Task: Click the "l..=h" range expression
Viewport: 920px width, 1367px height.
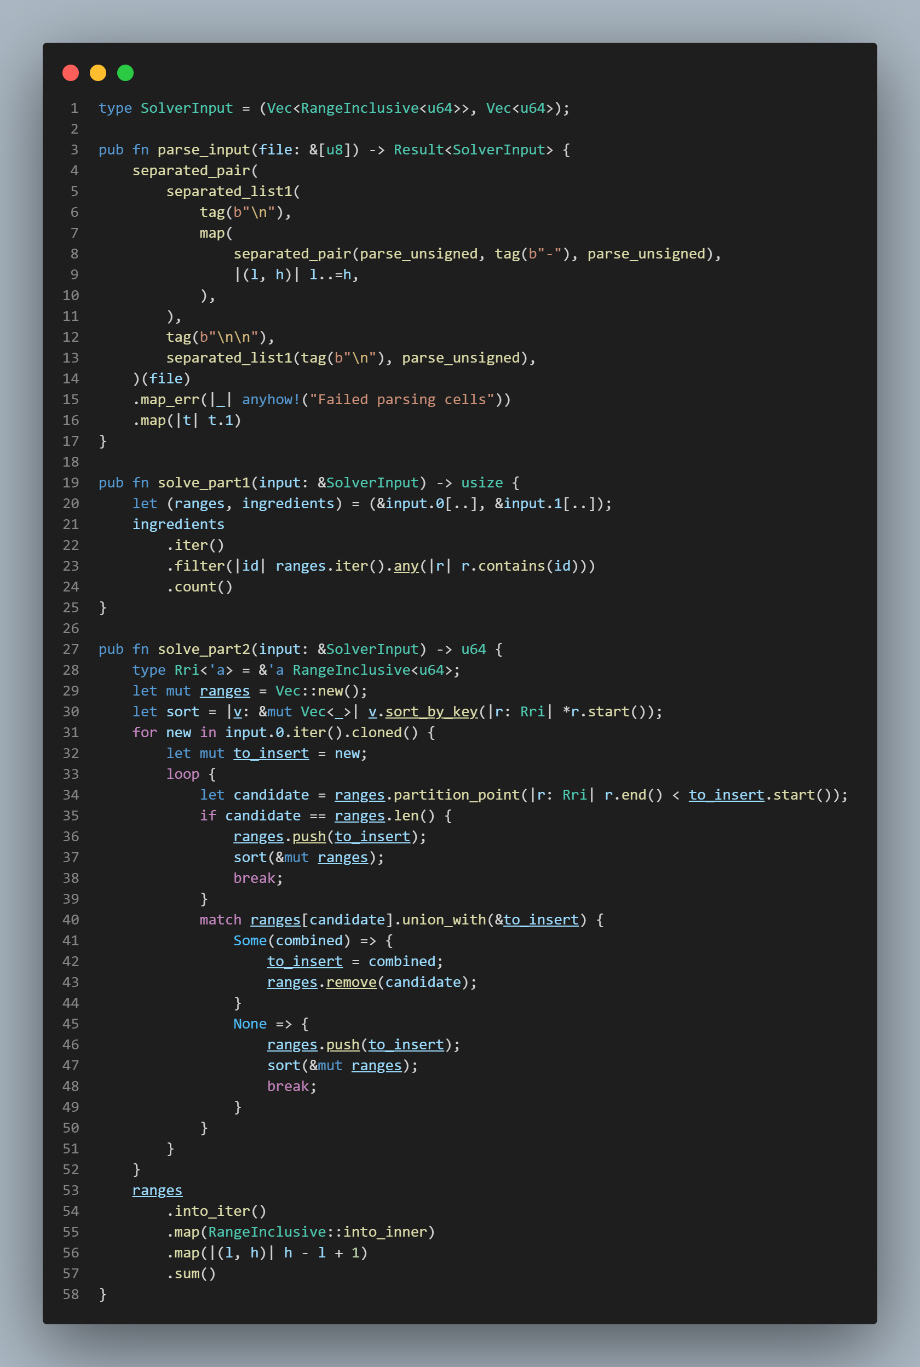Action: coord(330,274)
